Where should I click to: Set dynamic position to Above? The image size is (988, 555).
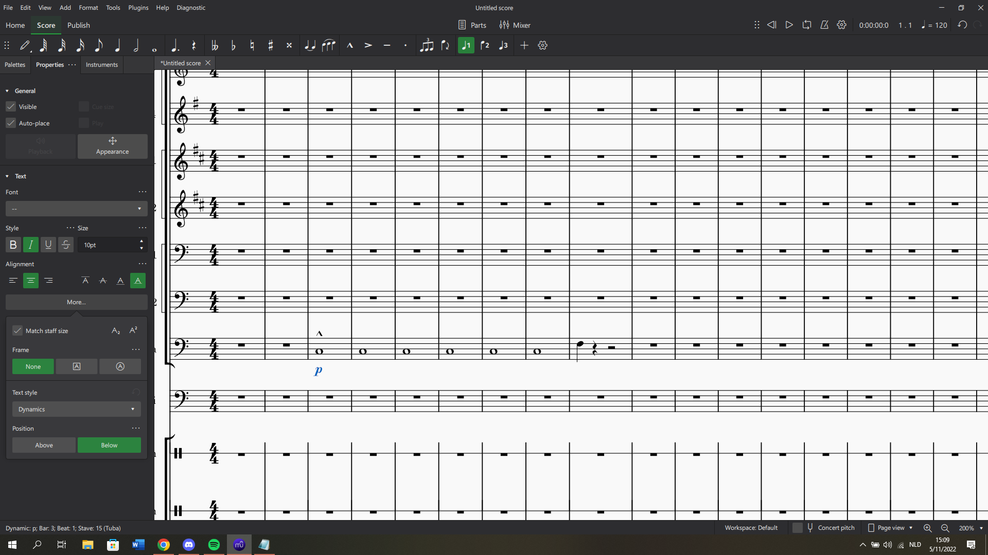pos(43,445)
